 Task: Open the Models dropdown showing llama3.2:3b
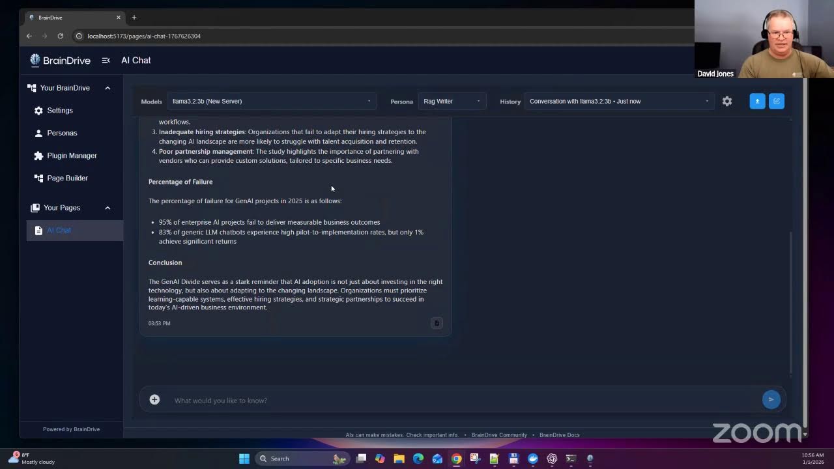click(271, 101)
